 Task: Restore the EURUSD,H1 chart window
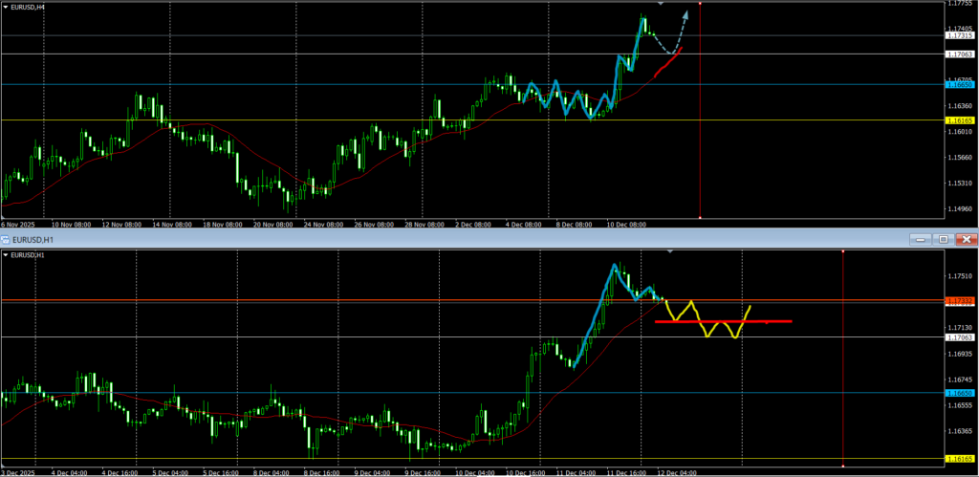click(943, 238)
